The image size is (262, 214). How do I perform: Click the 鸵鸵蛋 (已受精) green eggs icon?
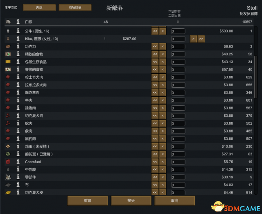[8, 154]
